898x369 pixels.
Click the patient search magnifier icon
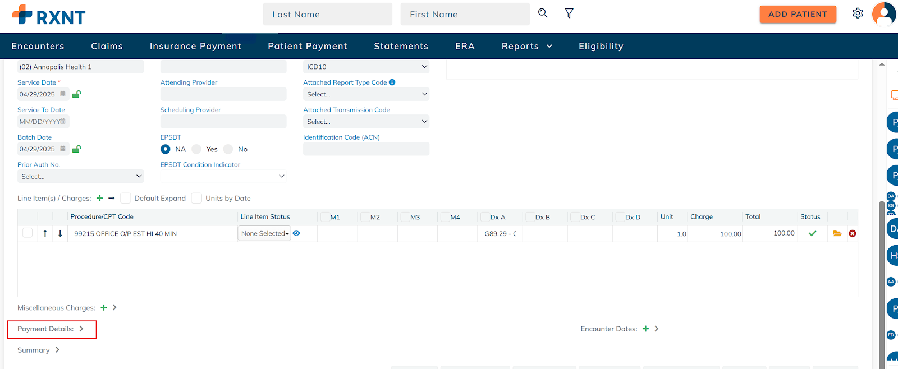[543, 13]
